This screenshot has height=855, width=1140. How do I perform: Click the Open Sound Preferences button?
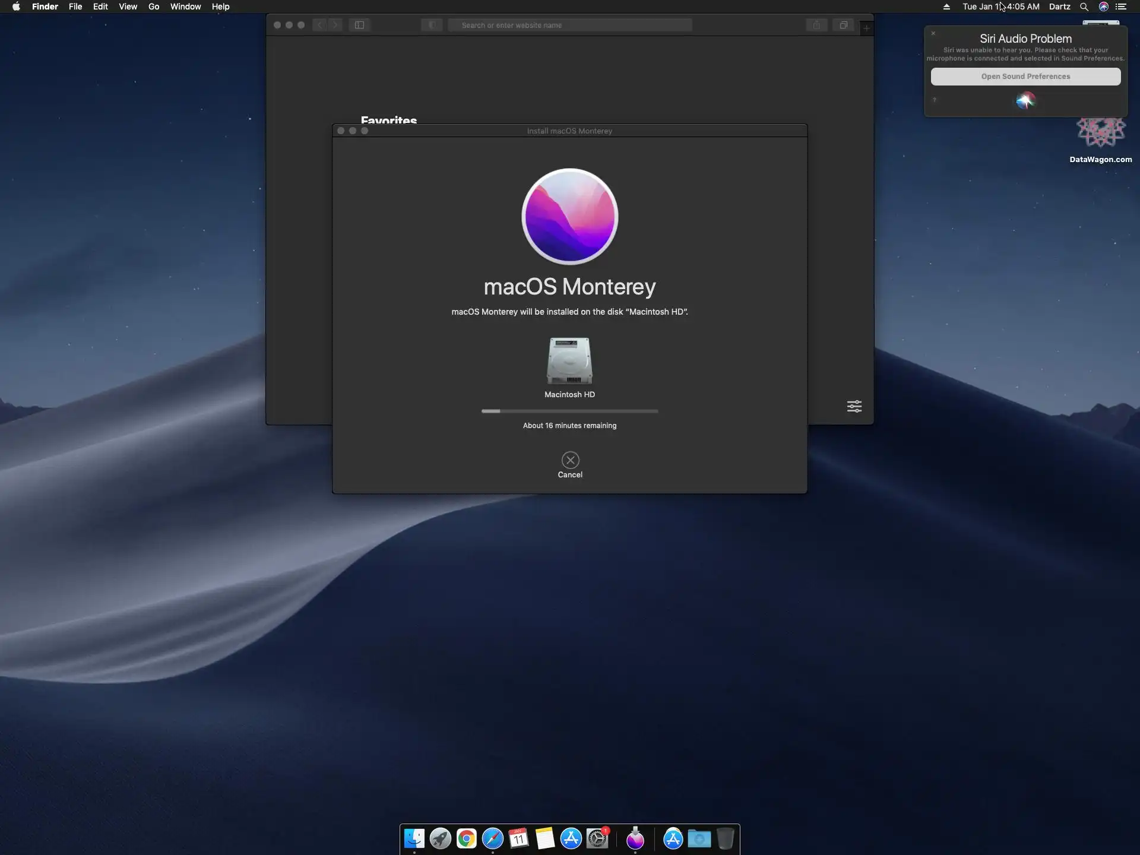[1025, 77]
